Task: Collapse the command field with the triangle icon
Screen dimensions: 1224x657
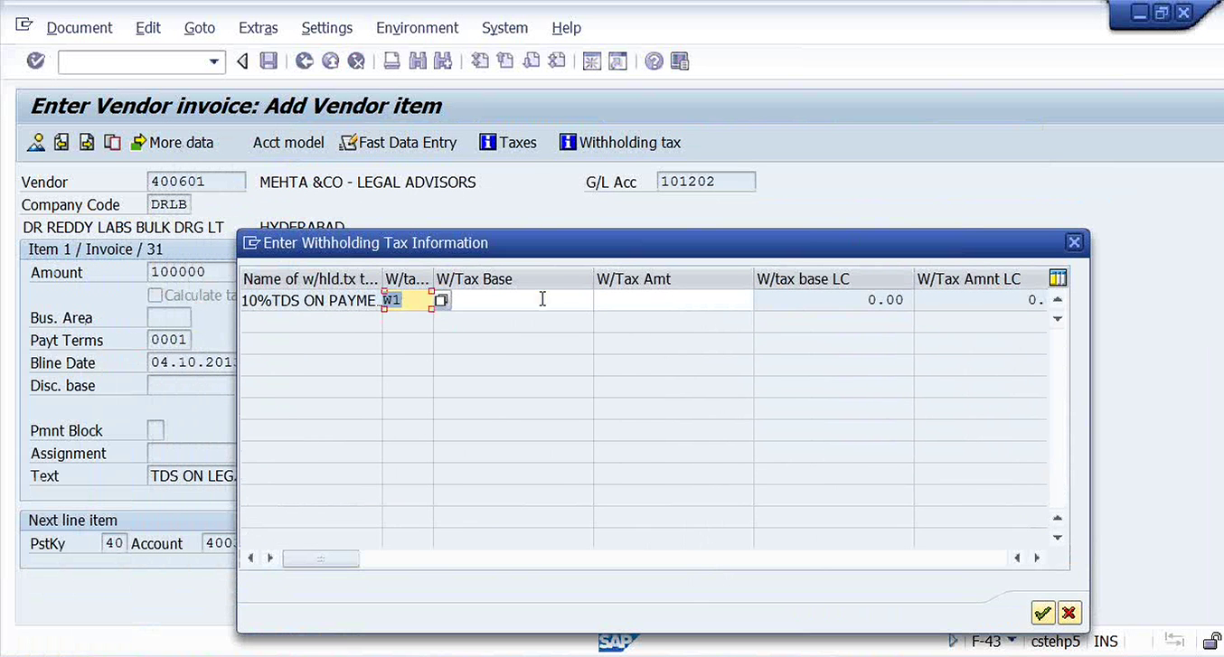Action: coord(242,61)
